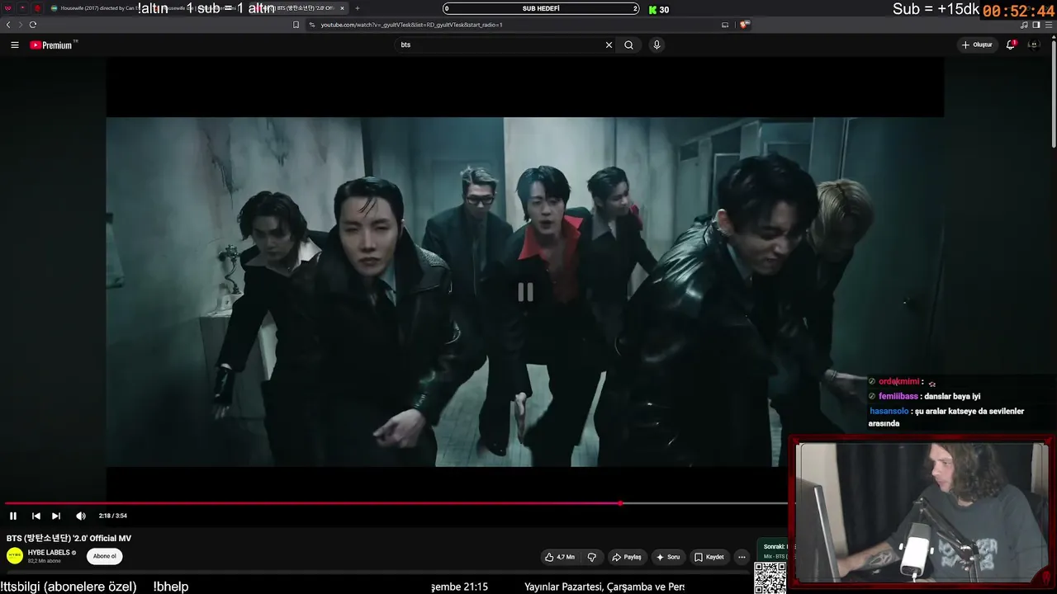Click the femiibass chat username
The width and height of the screenshot is (1057, 594).
click(898, 397)
